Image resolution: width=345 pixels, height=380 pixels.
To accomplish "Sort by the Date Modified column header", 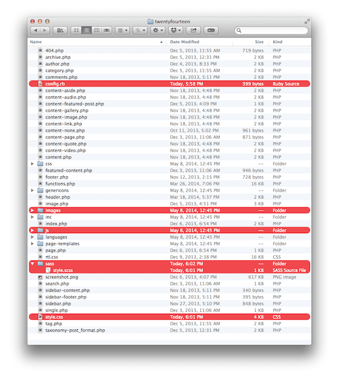I will 200,42.
